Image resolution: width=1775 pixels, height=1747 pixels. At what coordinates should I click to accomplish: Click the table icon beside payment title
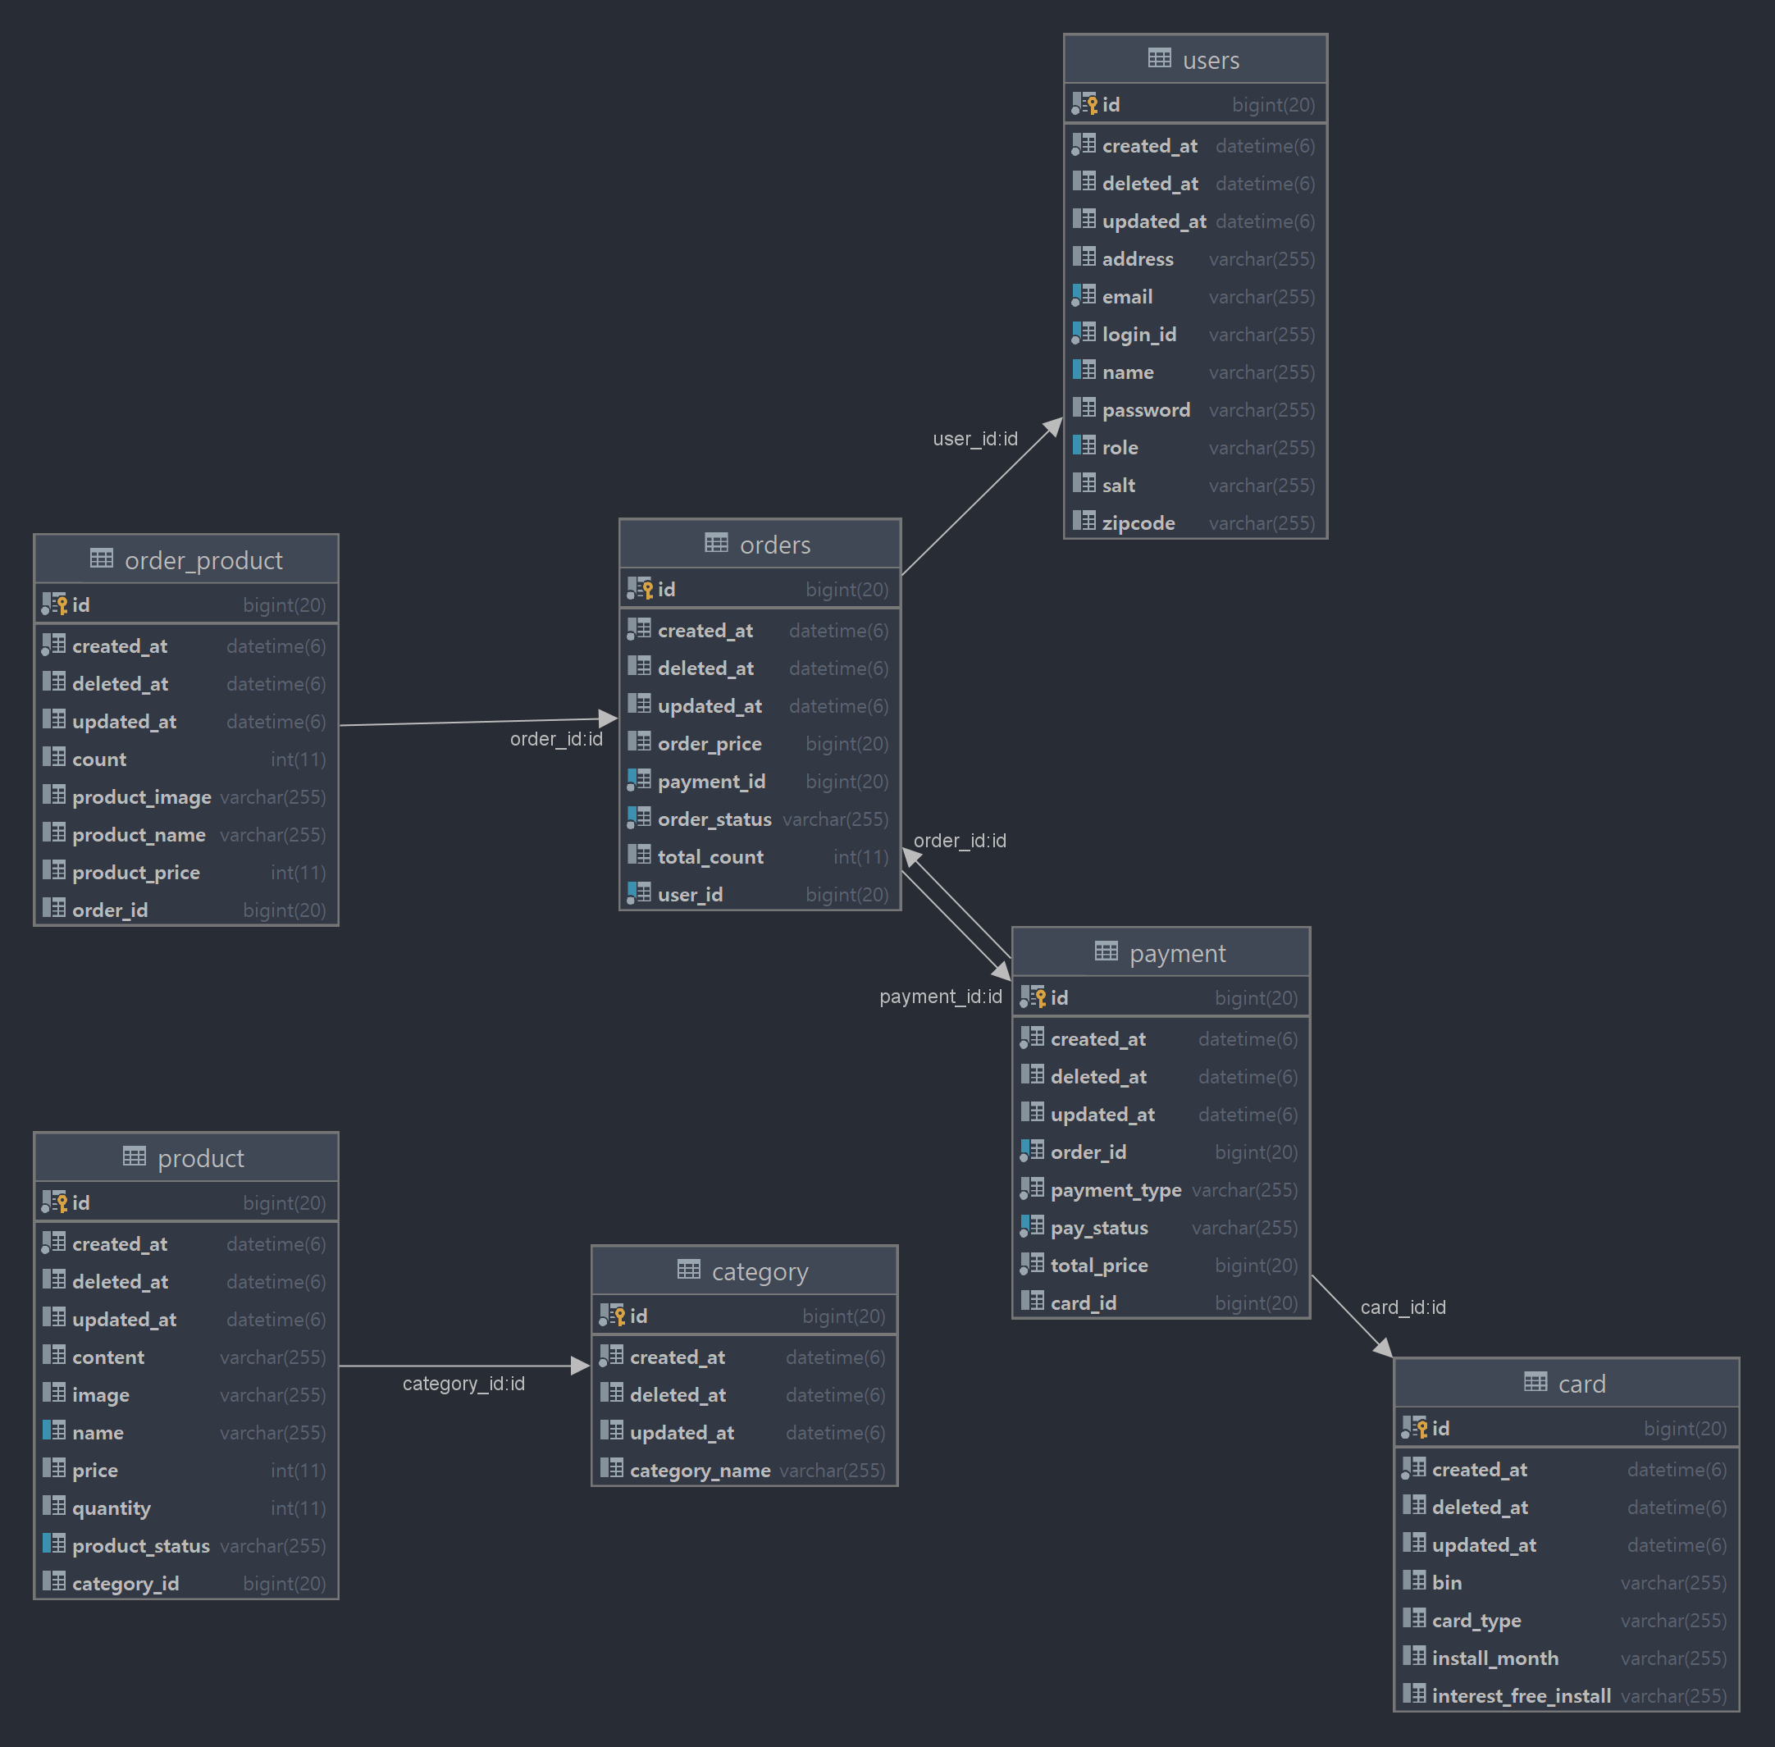[1106, 951]
